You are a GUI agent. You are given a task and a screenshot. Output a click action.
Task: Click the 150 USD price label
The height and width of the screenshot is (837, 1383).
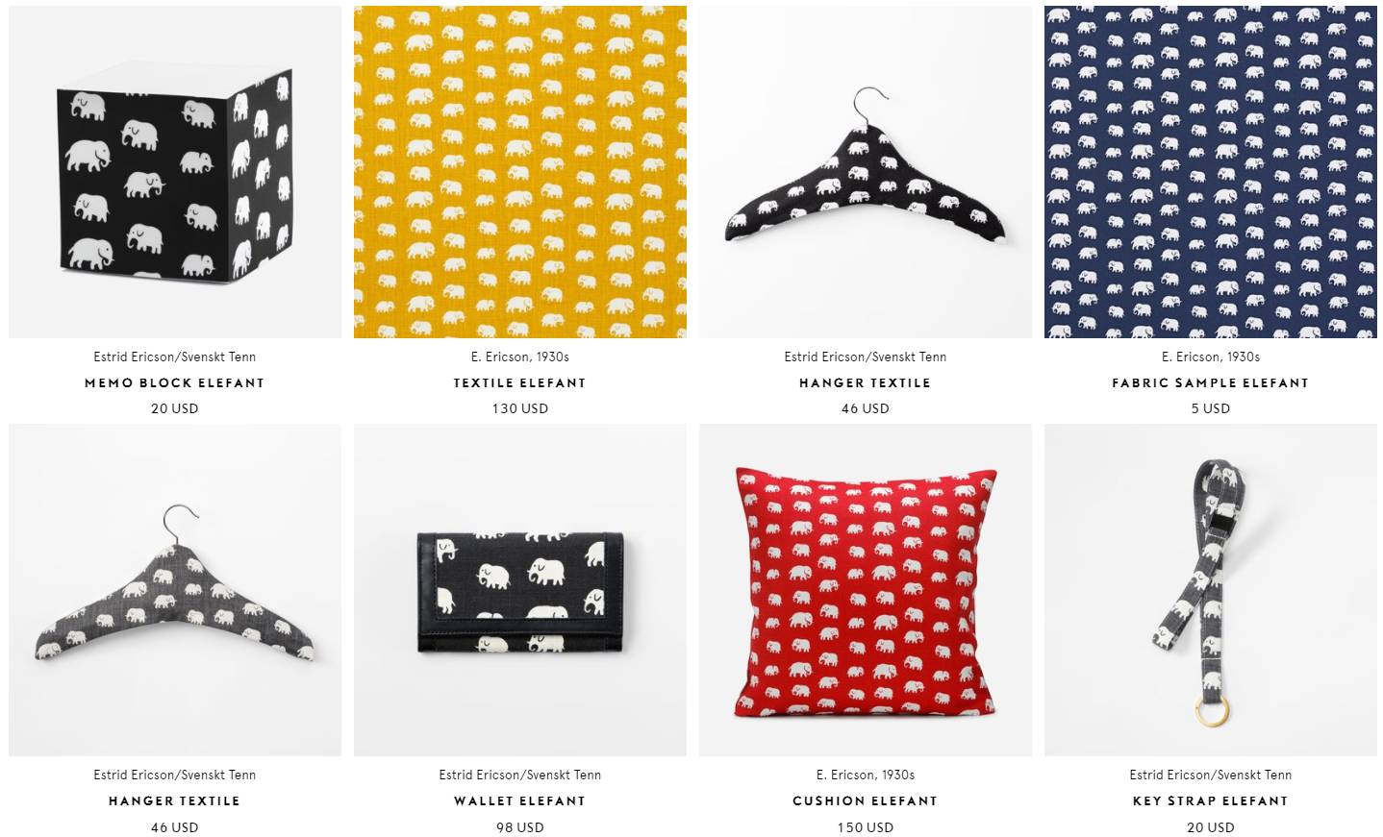[x=866, y=826]
